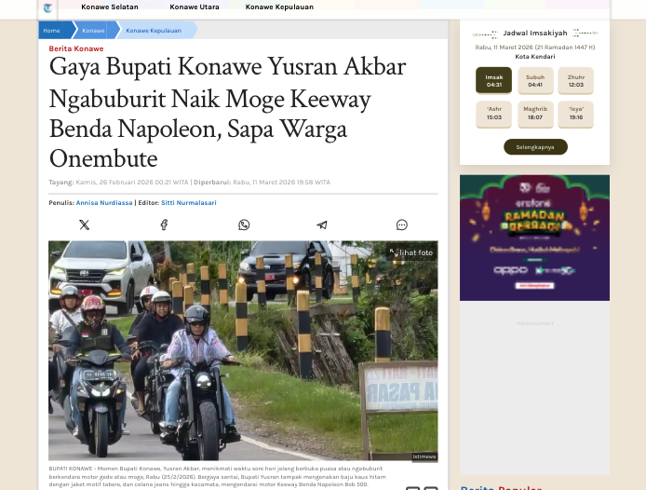Click the Tayang publication date text
Viewport: 646px width, 490px height.
pyautogui.click(x=118, y=182)
